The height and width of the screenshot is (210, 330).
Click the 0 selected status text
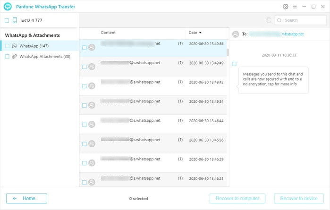point(138,199)
